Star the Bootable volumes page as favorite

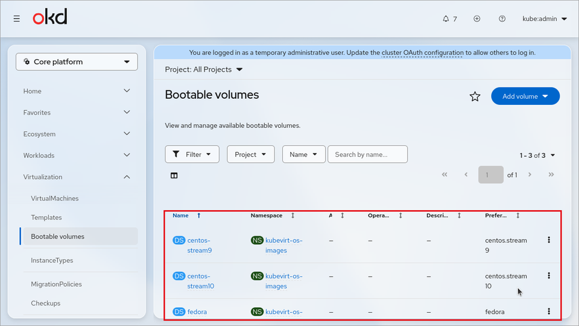pyautogui.click(x=475, y=96)
